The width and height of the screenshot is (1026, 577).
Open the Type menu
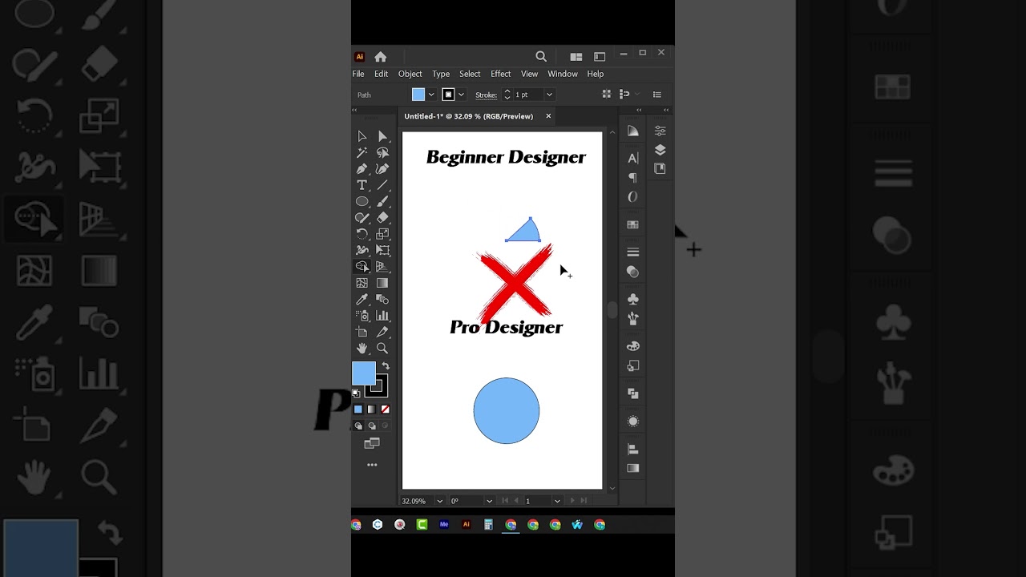tap(441, 74)
